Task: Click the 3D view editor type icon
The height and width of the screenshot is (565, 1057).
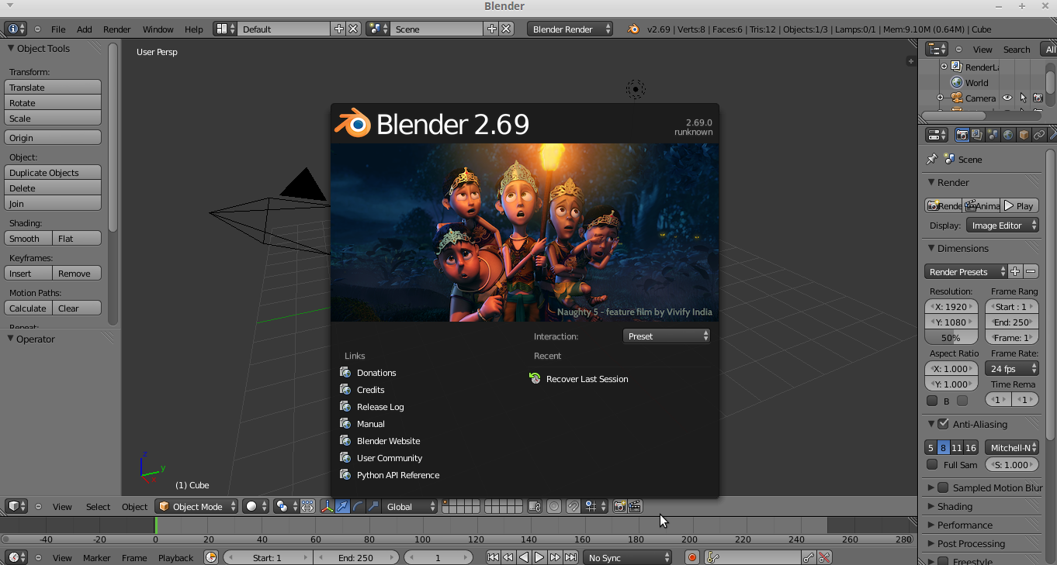Action: pos(16,506)
